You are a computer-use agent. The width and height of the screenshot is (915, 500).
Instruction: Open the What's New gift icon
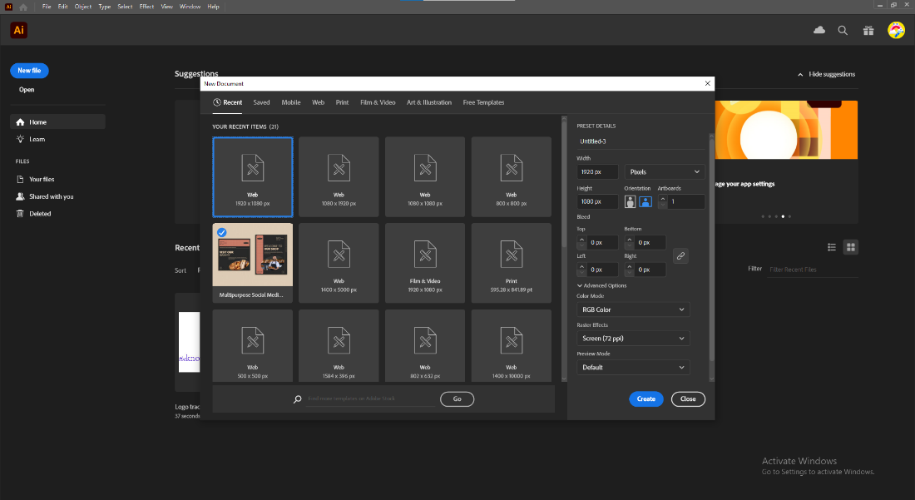coord(868,29)
